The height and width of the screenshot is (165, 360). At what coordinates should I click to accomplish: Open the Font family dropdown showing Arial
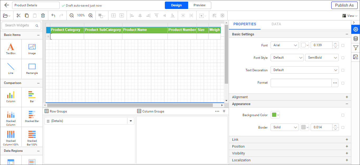tap(285, 45)
